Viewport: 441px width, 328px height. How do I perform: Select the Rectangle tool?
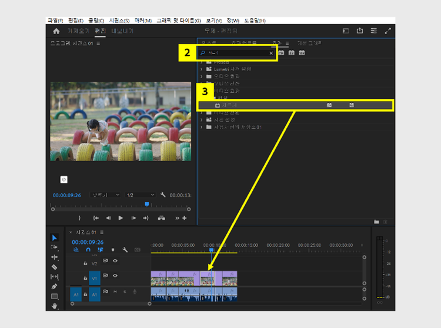click(x=54, y=296)
